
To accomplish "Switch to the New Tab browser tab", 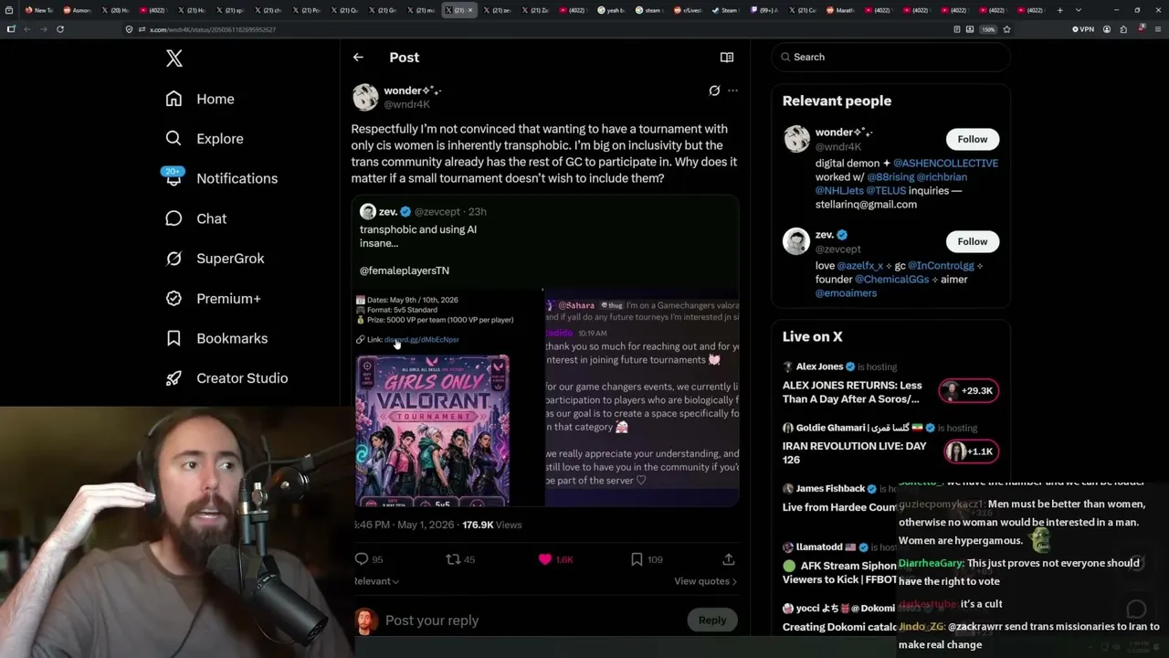I will point(38,10).
